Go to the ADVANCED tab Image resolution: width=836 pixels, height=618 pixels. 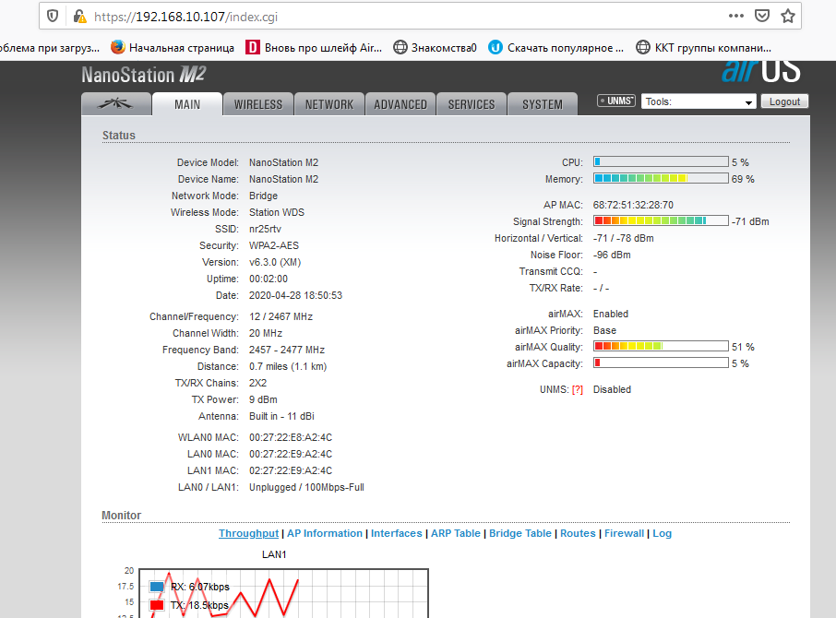point(400,104)
